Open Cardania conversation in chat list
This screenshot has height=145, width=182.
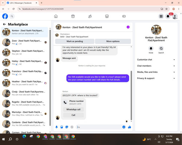[25, 124]
